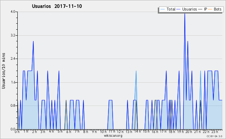
Task: Click the light blue Total legend line
Action: pos(162,9)
